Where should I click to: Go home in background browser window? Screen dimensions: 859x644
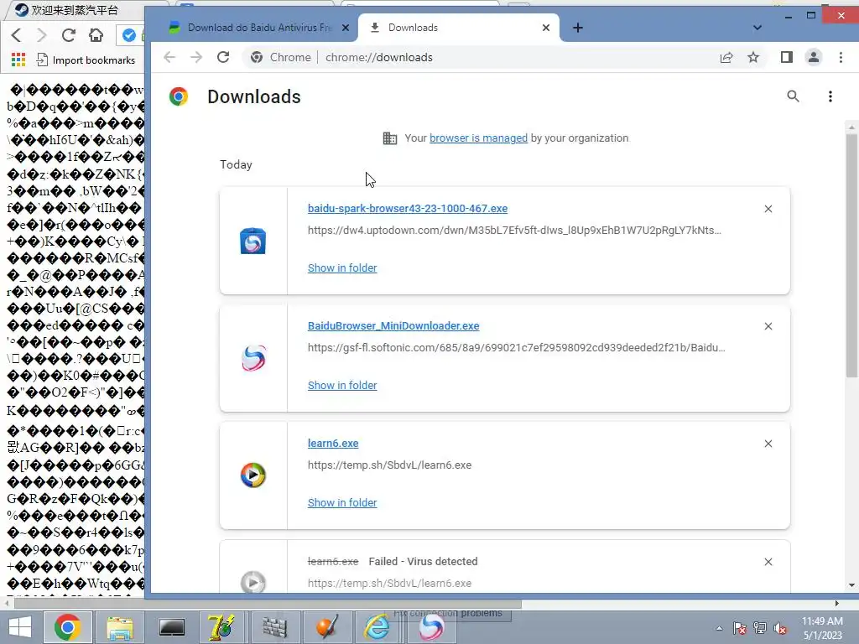[96, 35]
